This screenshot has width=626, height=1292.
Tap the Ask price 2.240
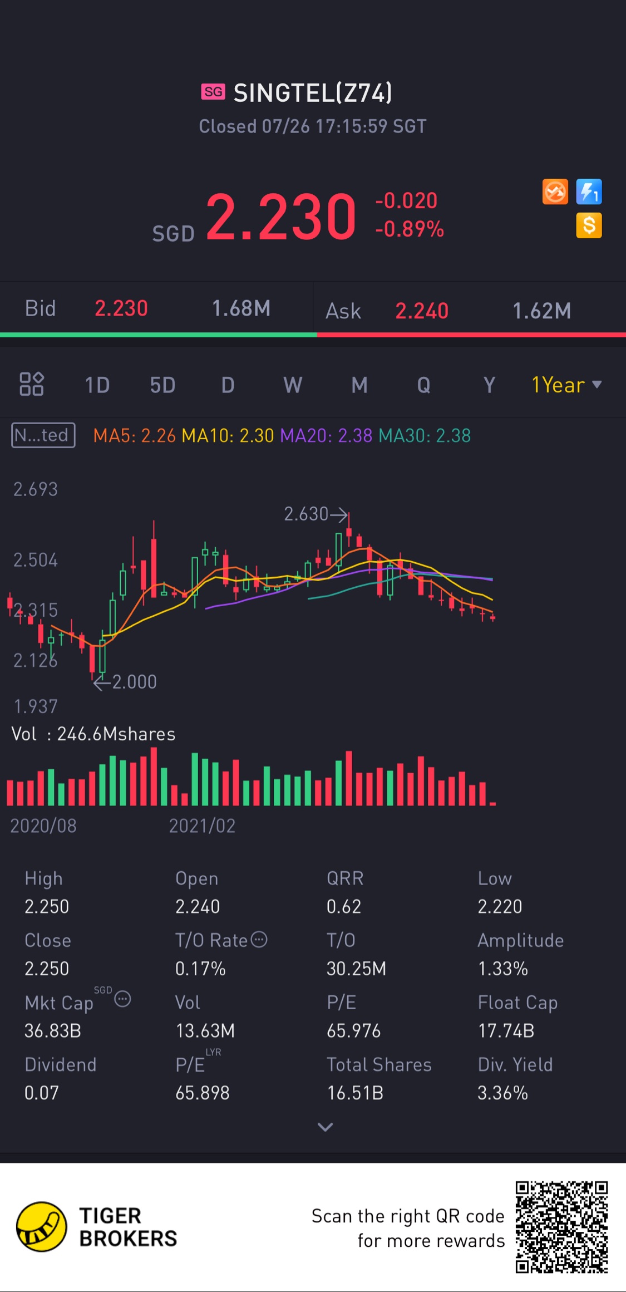pyautogui.click(x=422, y=311)
